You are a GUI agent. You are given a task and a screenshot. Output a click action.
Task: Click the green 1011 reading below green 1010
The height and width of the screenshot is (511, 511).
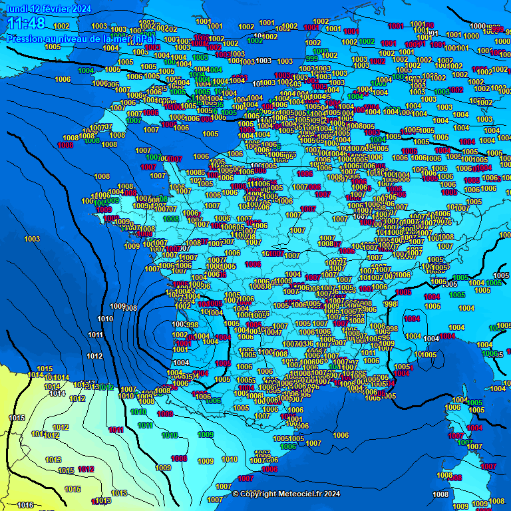click(x=146, y=426)
